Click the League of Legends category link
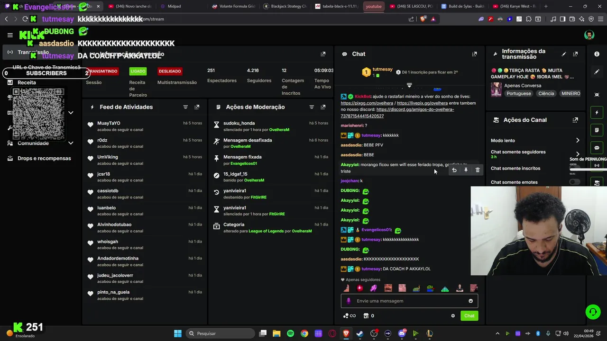This screenshot has width=607, height=341. click(266, 231)
